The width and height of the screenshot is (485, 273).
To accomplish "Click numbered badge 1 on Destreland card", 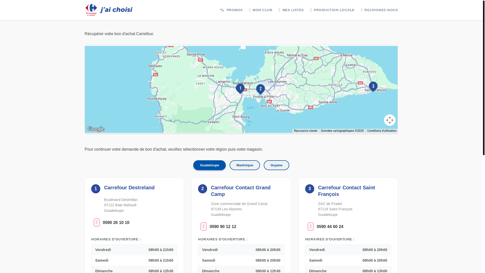I will tap(96, 189).
